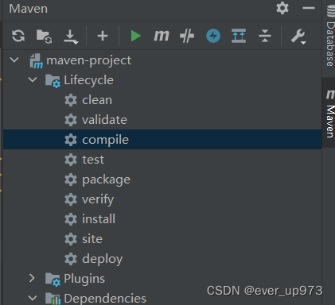Run Maven Build with green play icon
Image resolution: width=335 pixels, height=305 pixels.
point(135,36)
